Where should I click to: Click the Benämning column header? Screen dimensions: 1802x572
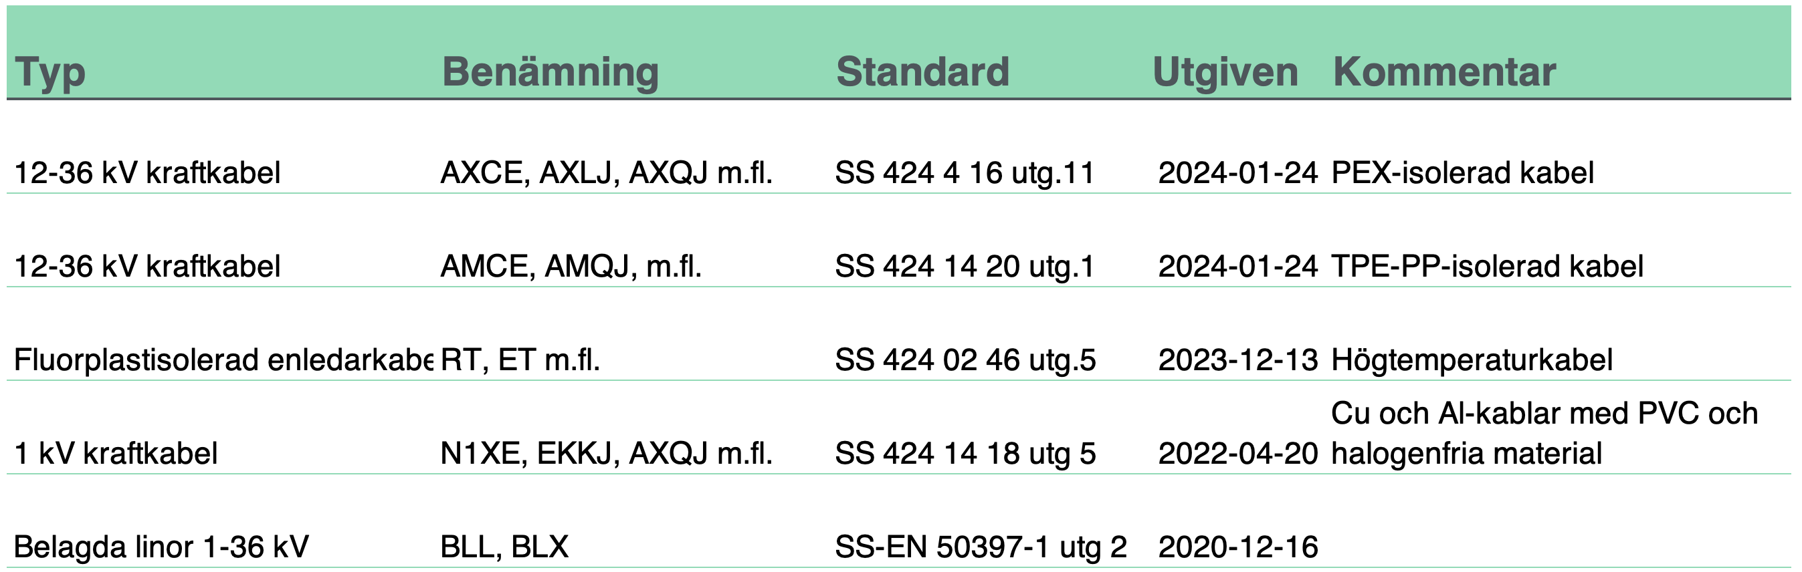click(550, 72)
